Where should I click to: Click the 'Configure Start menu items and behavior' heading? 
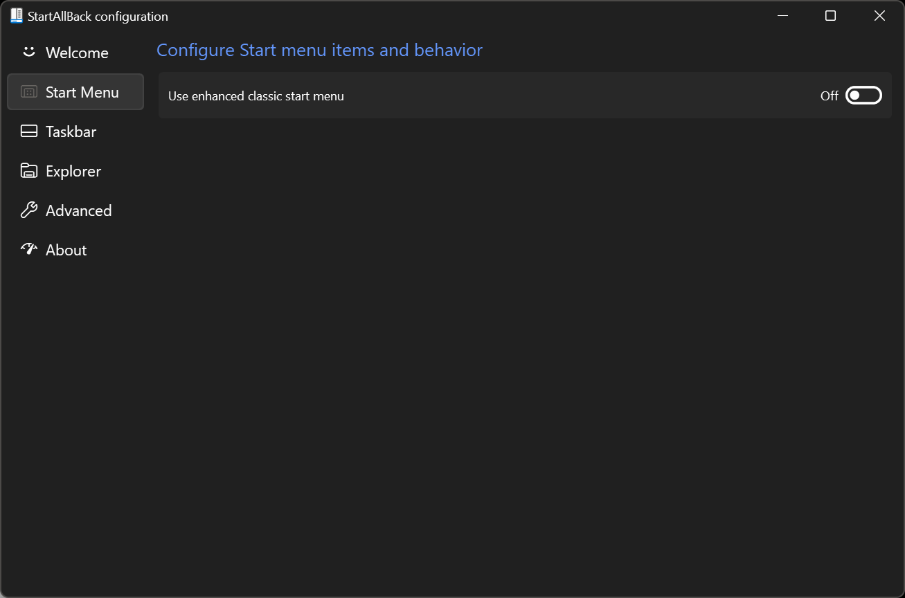[319, 51]
